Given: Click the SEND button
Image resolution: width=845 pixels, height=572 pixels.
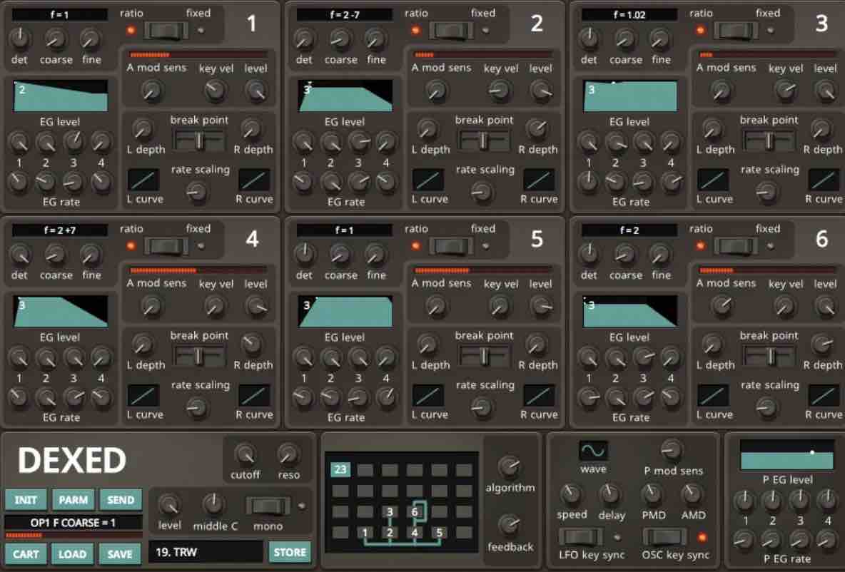Looking at the screenshot, I should point(121,500).
